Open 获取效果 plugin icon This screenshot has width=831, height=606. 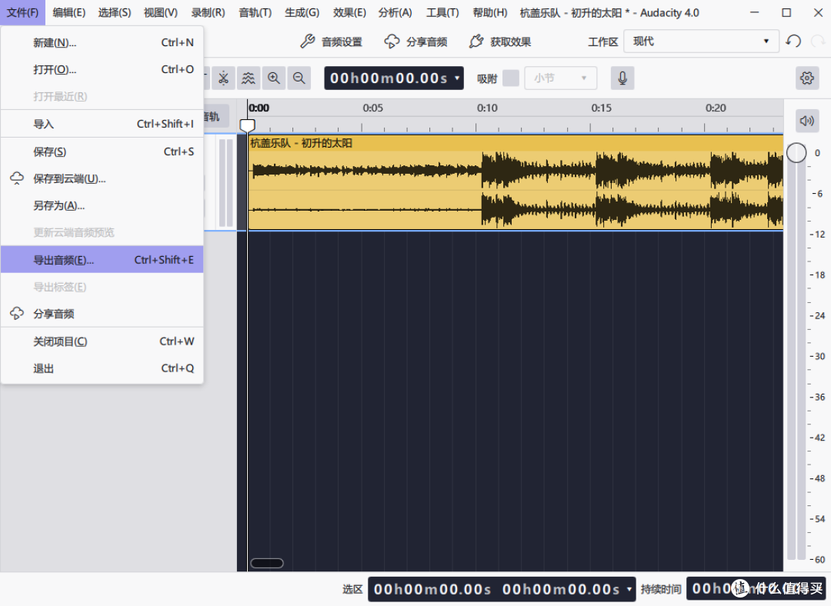pos(476,42)
